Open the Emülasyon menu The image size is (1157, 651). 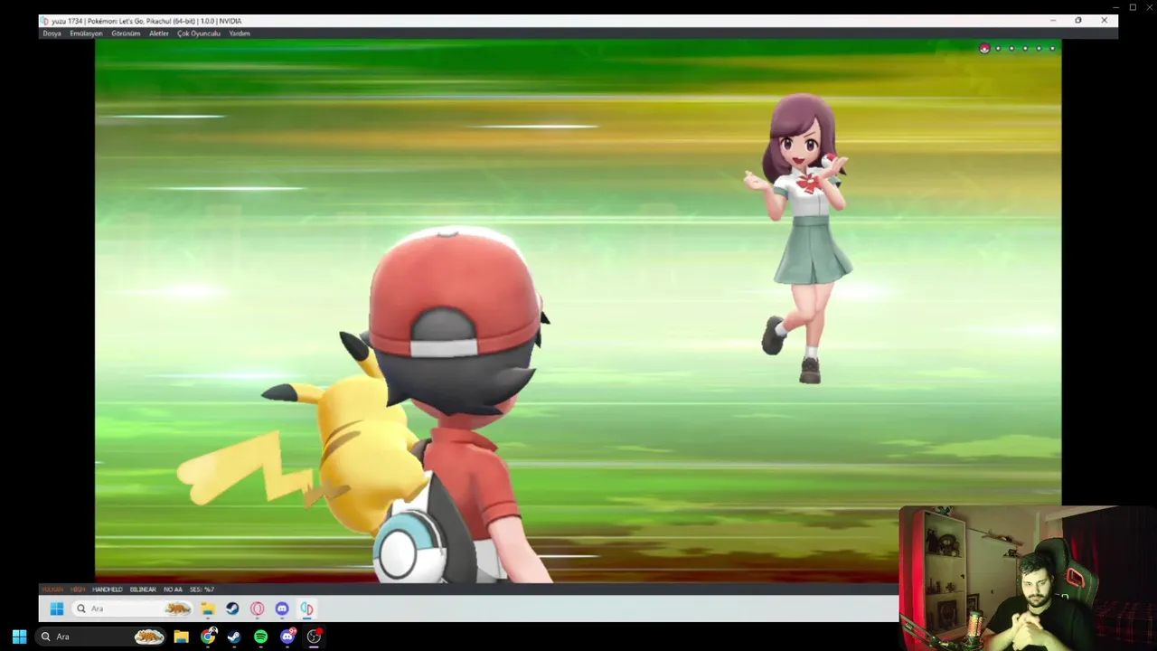tap(86, 33)
